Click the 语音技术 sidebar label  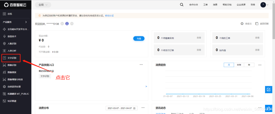12,36
